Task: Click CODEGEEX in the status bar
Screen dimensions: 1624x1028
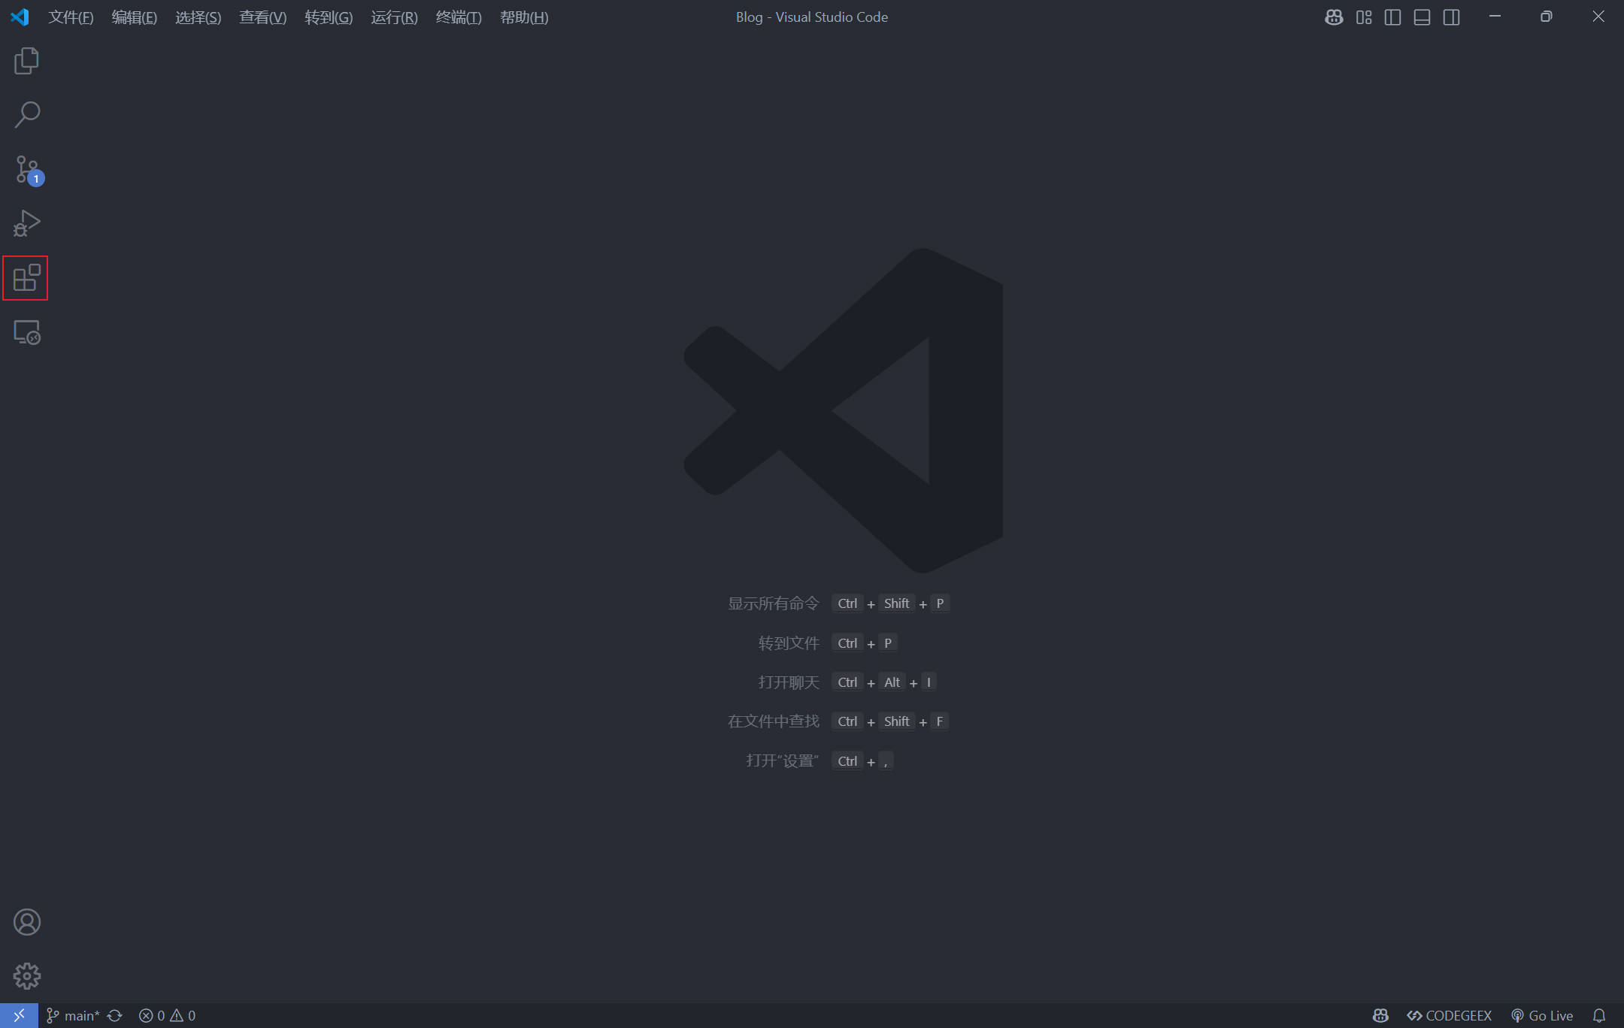Action: click(x=1450, y=1015)
